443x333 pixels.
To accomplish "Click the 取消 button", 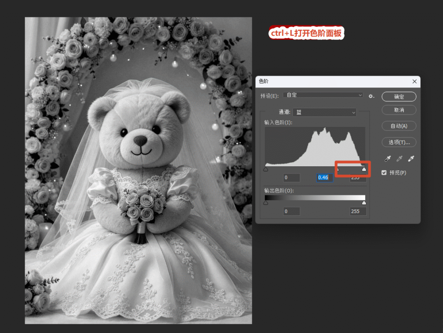I will pos(399,110).
